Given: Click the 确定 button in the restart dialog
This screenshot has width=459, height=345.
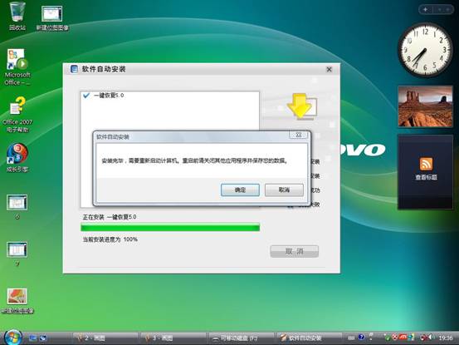Looking at the screenshot, I should (x=240, y=190).
